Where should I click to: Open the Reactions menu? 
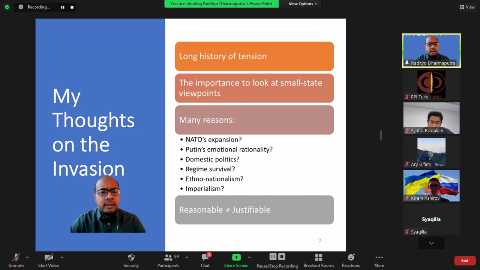click(x=351, y=260)
